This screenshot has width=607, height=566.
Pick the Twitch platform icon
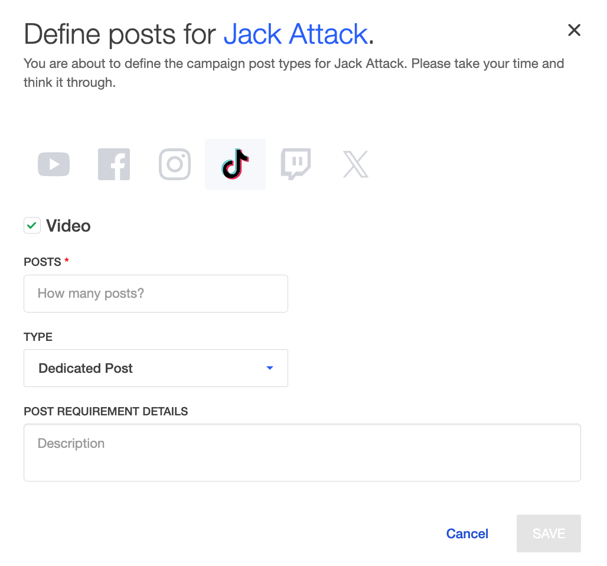(x=296, y=164)
